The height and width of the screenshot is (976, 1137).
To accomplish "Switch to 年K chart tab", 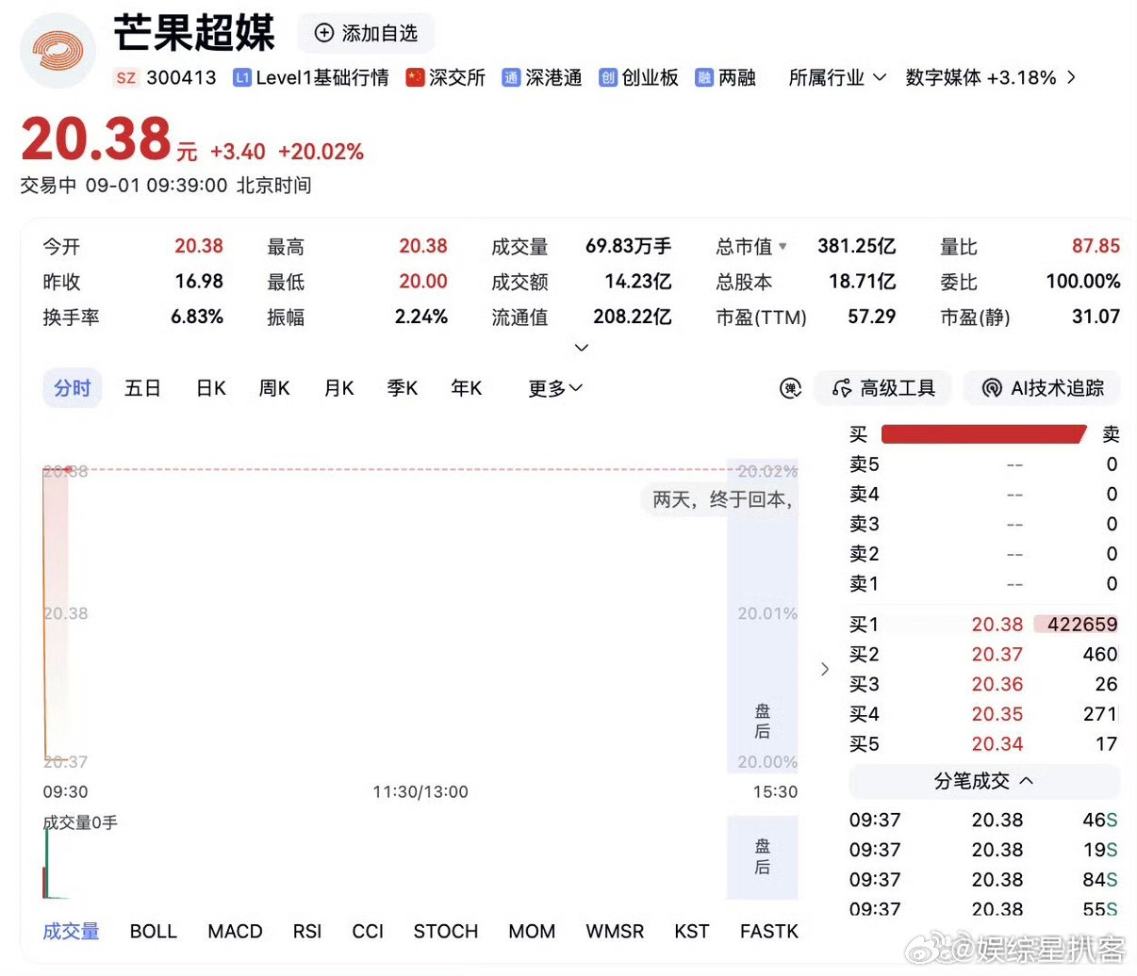I will 467,388.
